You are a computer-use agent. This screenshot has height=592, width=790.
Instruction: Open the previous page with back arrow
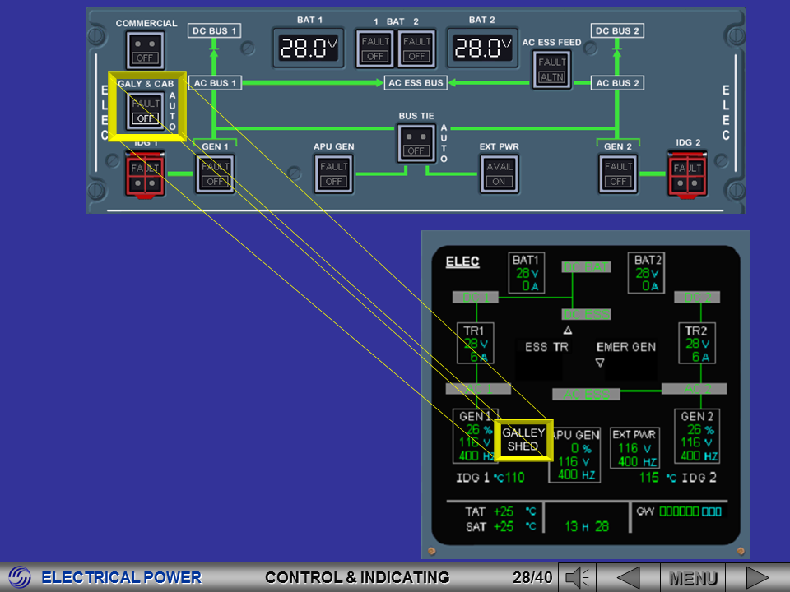tap(630, 576)
